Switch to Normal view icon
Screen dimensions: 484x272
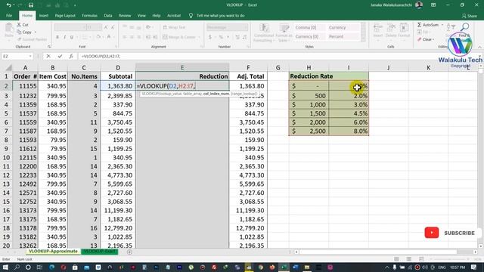(396, 259)
